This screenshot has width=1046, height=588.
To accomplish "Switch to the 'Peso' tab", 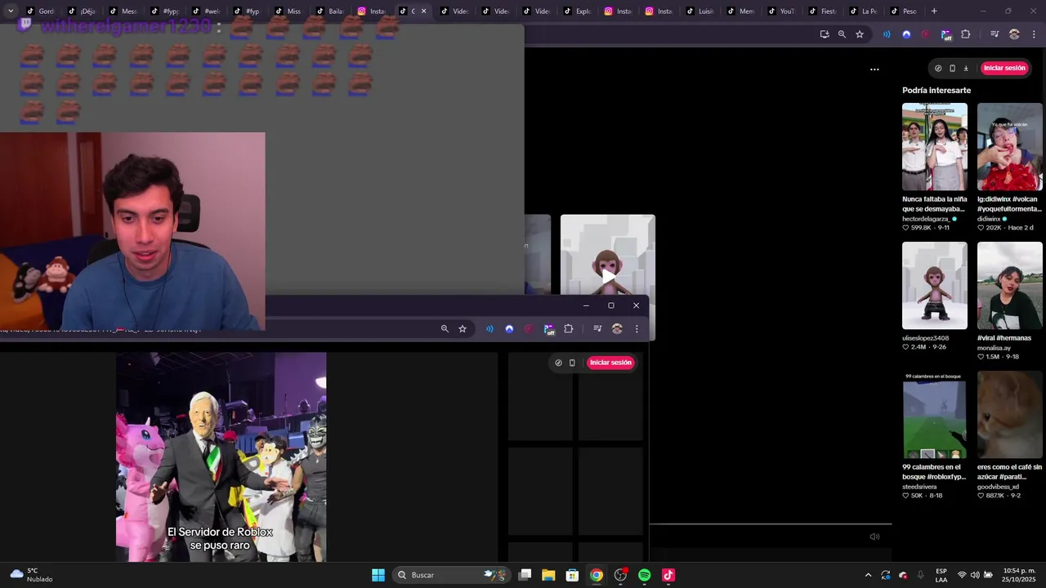I will [x=904, y=11].
